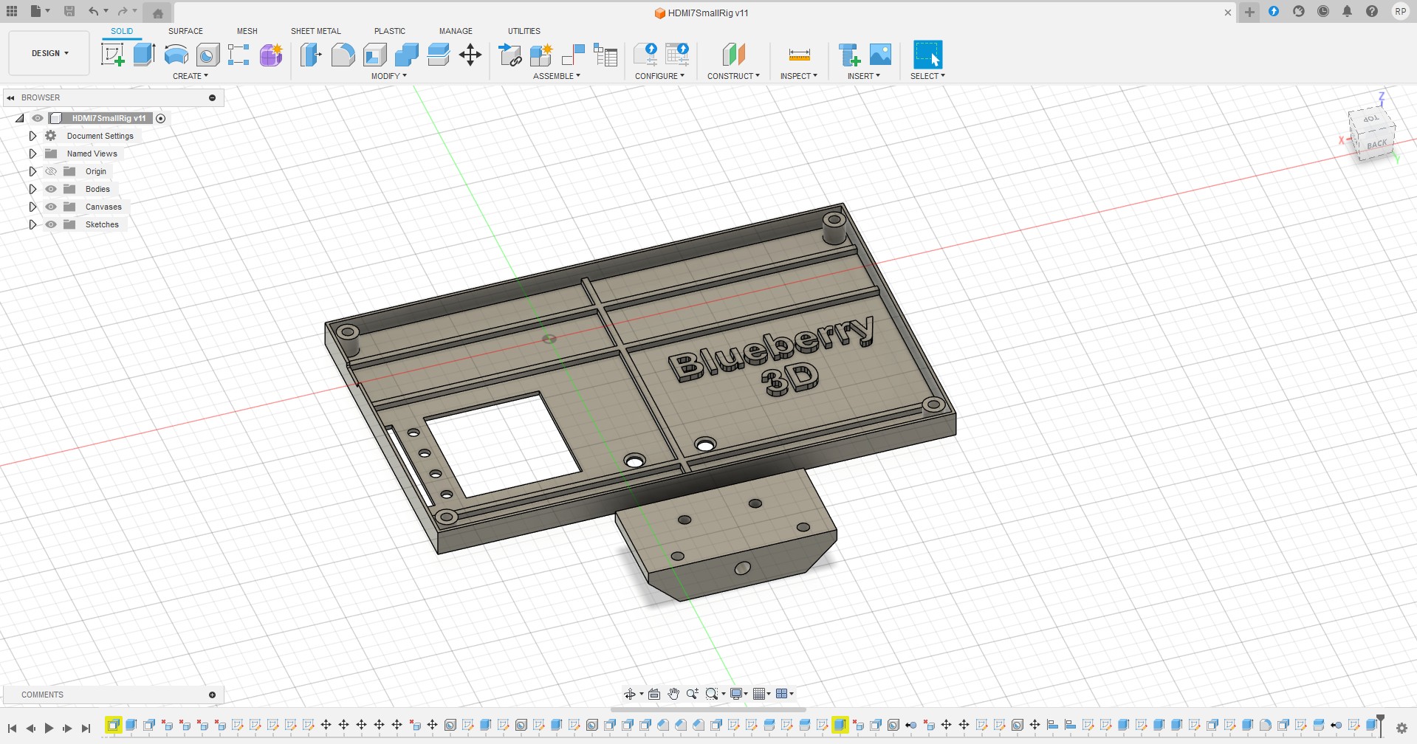
Task: Select the Offset Face tool
Action: click(x=439, y=55)
